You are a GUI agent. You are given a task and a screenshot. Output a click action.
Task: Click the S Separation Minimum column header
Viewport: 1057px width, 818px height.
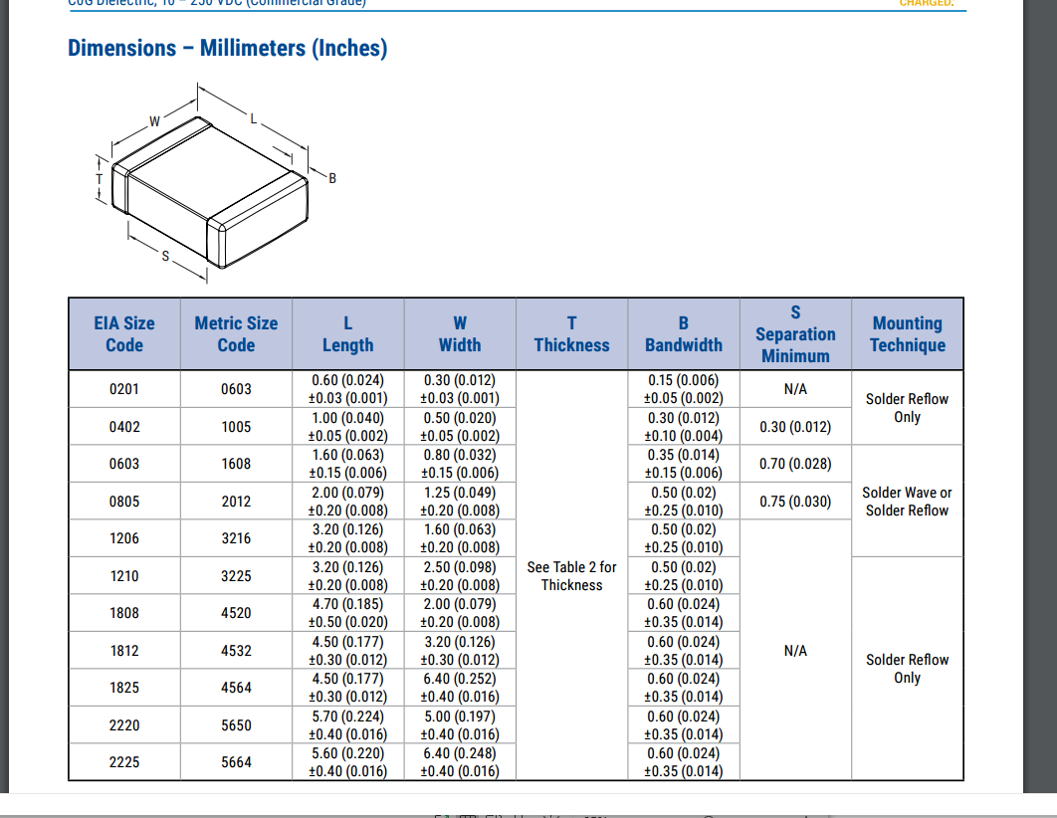click(795, 334)
